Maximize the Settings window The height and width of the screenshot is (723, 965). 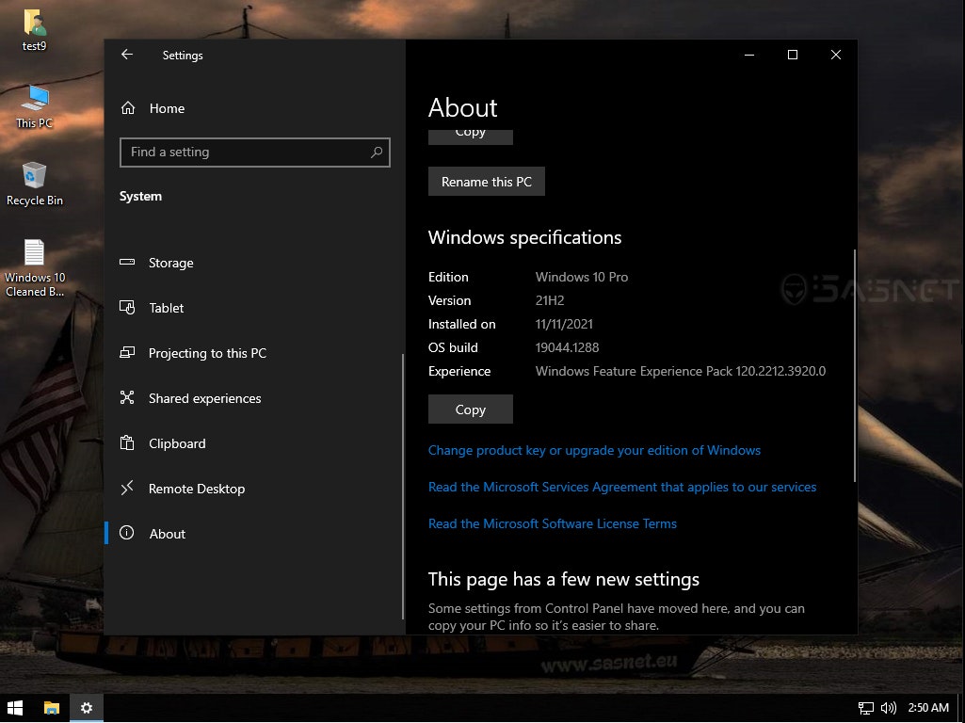(x=793, y=55)
